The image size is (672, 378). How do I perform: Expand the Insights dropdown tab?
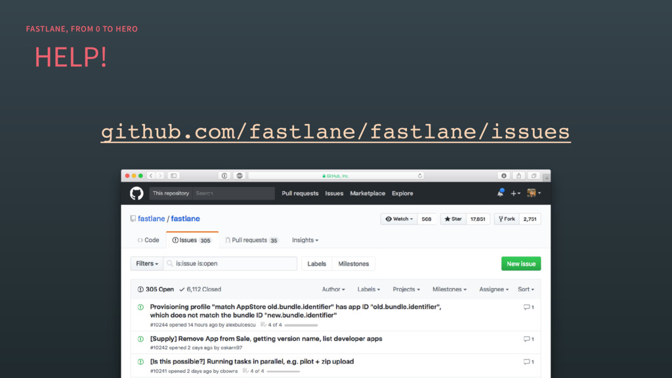click(x=305, y=240)
